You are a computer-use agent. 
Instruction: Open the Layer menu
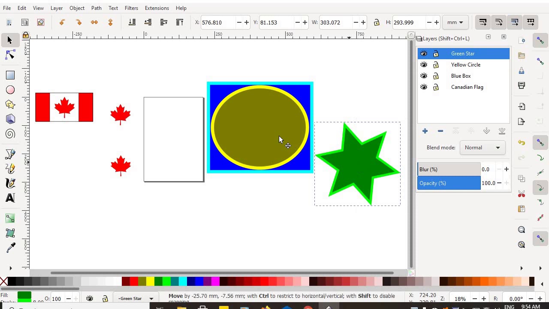[57, 8]
